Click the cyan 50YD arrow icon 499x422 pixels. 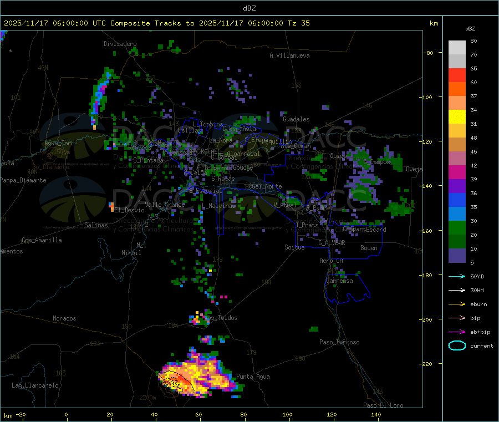click(x=457, y=276)
